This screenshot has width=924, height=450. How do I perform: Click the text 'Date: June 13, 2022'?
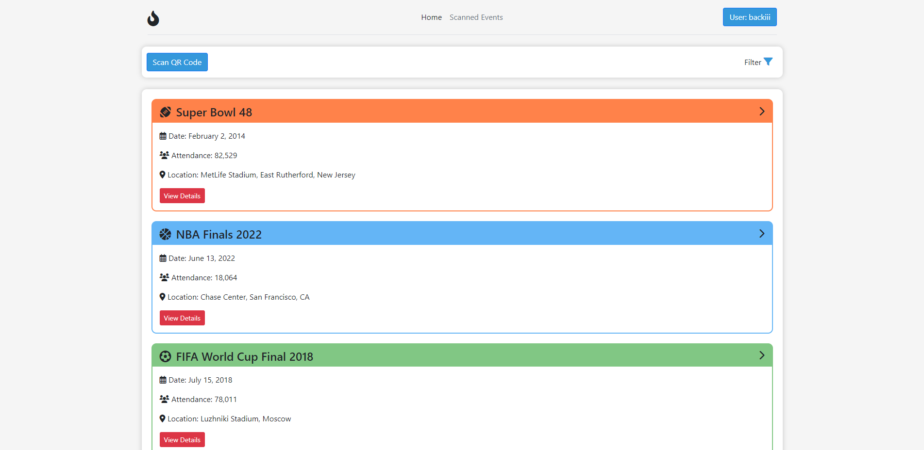pyautogui.click(x=202, y=258)
